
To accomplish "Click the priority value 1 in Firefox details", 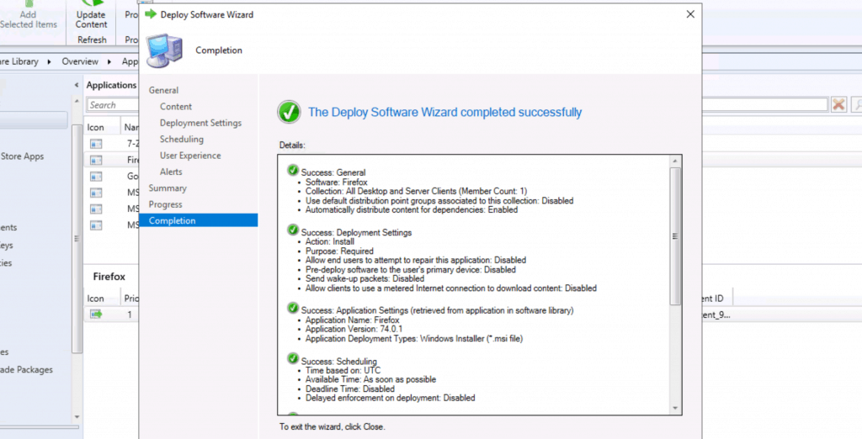I will click(x=130, y=315).
